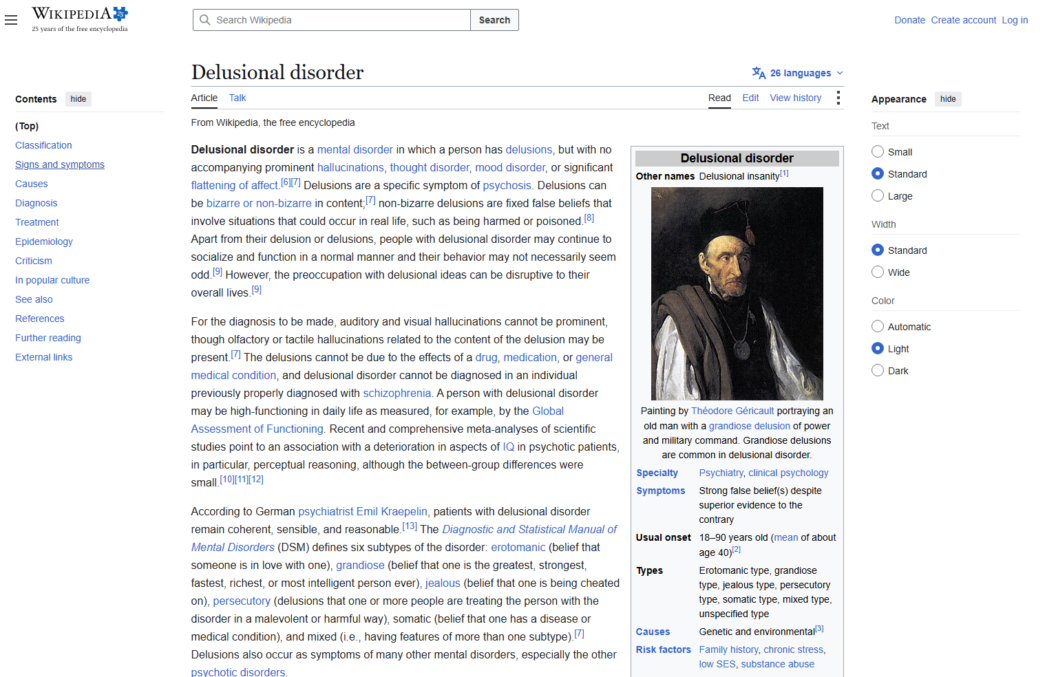Open the chronic stress link
This screenshot has width=1056, height=677.
[794, 649]
